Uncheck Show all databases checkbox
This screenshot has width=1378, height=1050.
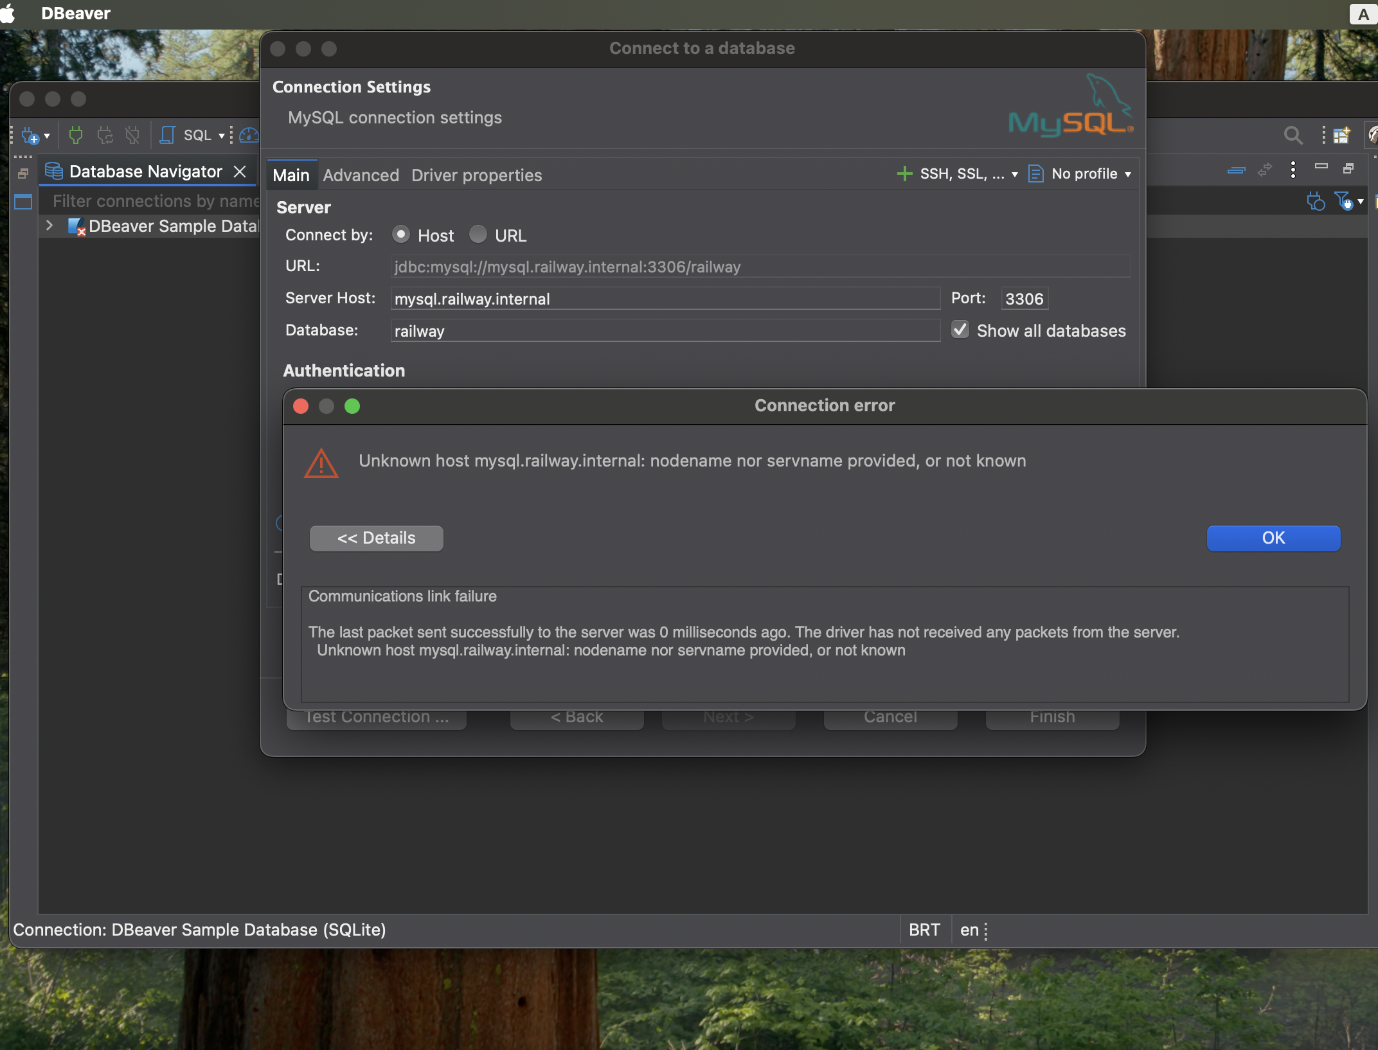[960, 330]
